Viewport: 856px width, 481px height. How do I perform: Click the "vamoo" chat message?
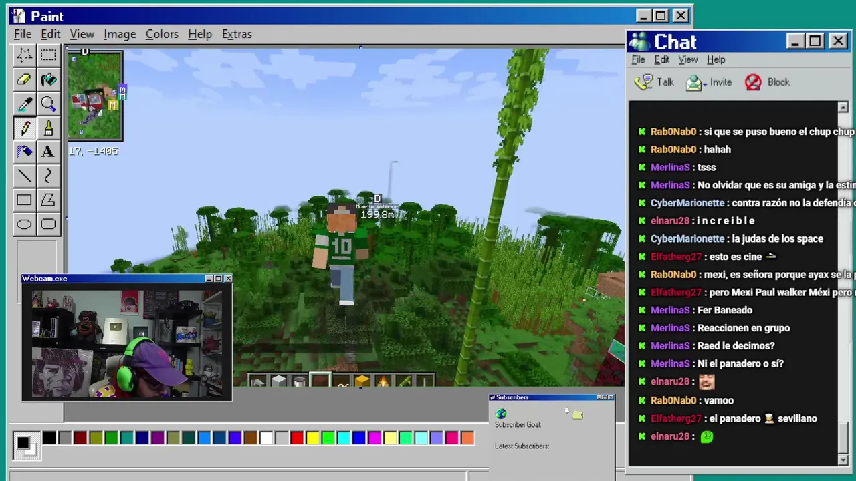pyautogui.click(x=719, y=400)
